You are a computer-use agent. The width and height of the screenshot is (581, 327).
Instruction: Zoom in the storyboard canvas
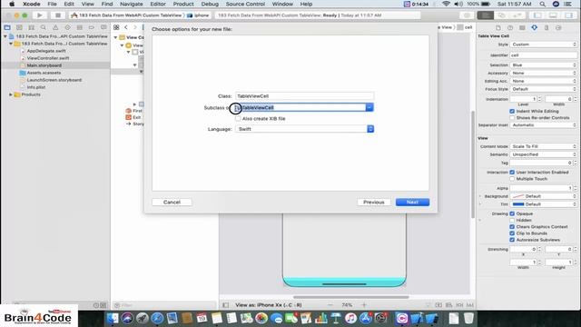[364, 305]
